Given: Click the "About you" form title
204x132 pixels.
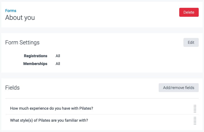Looking at the screenshot, I should pos(20,18).
